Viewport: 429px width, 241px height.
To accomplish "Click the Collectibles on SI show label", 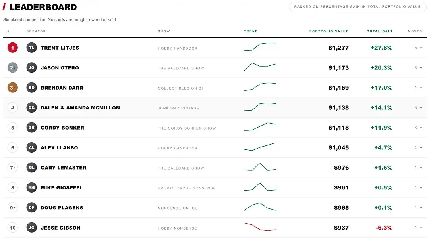I will 180,88.
